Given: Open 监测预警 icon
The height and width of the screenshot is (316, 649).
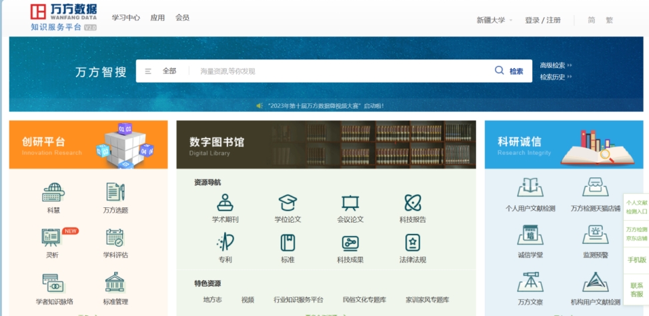Looking at the screenshot, I should (596, 235).
